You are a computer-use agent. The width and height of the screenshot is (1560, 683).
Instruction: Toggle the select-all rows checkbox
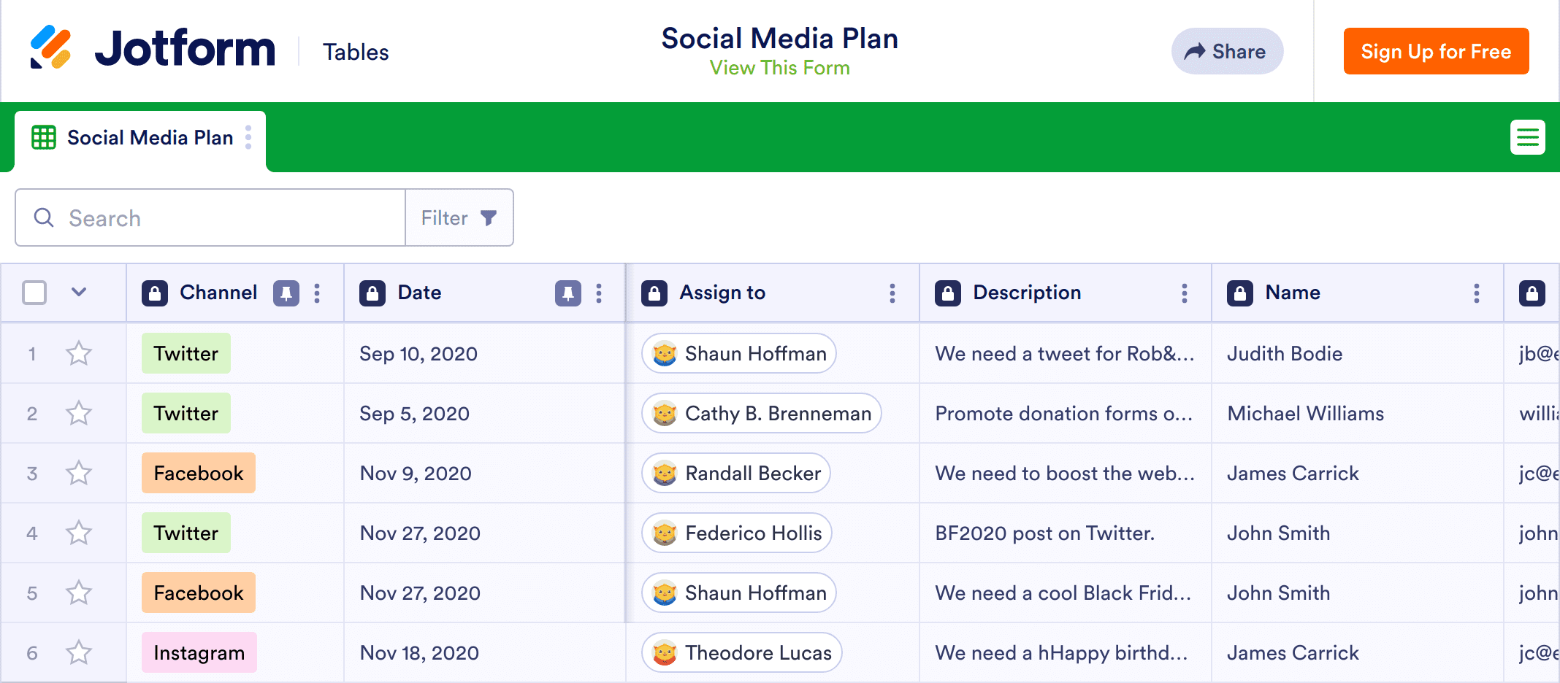tap(34, 293)
